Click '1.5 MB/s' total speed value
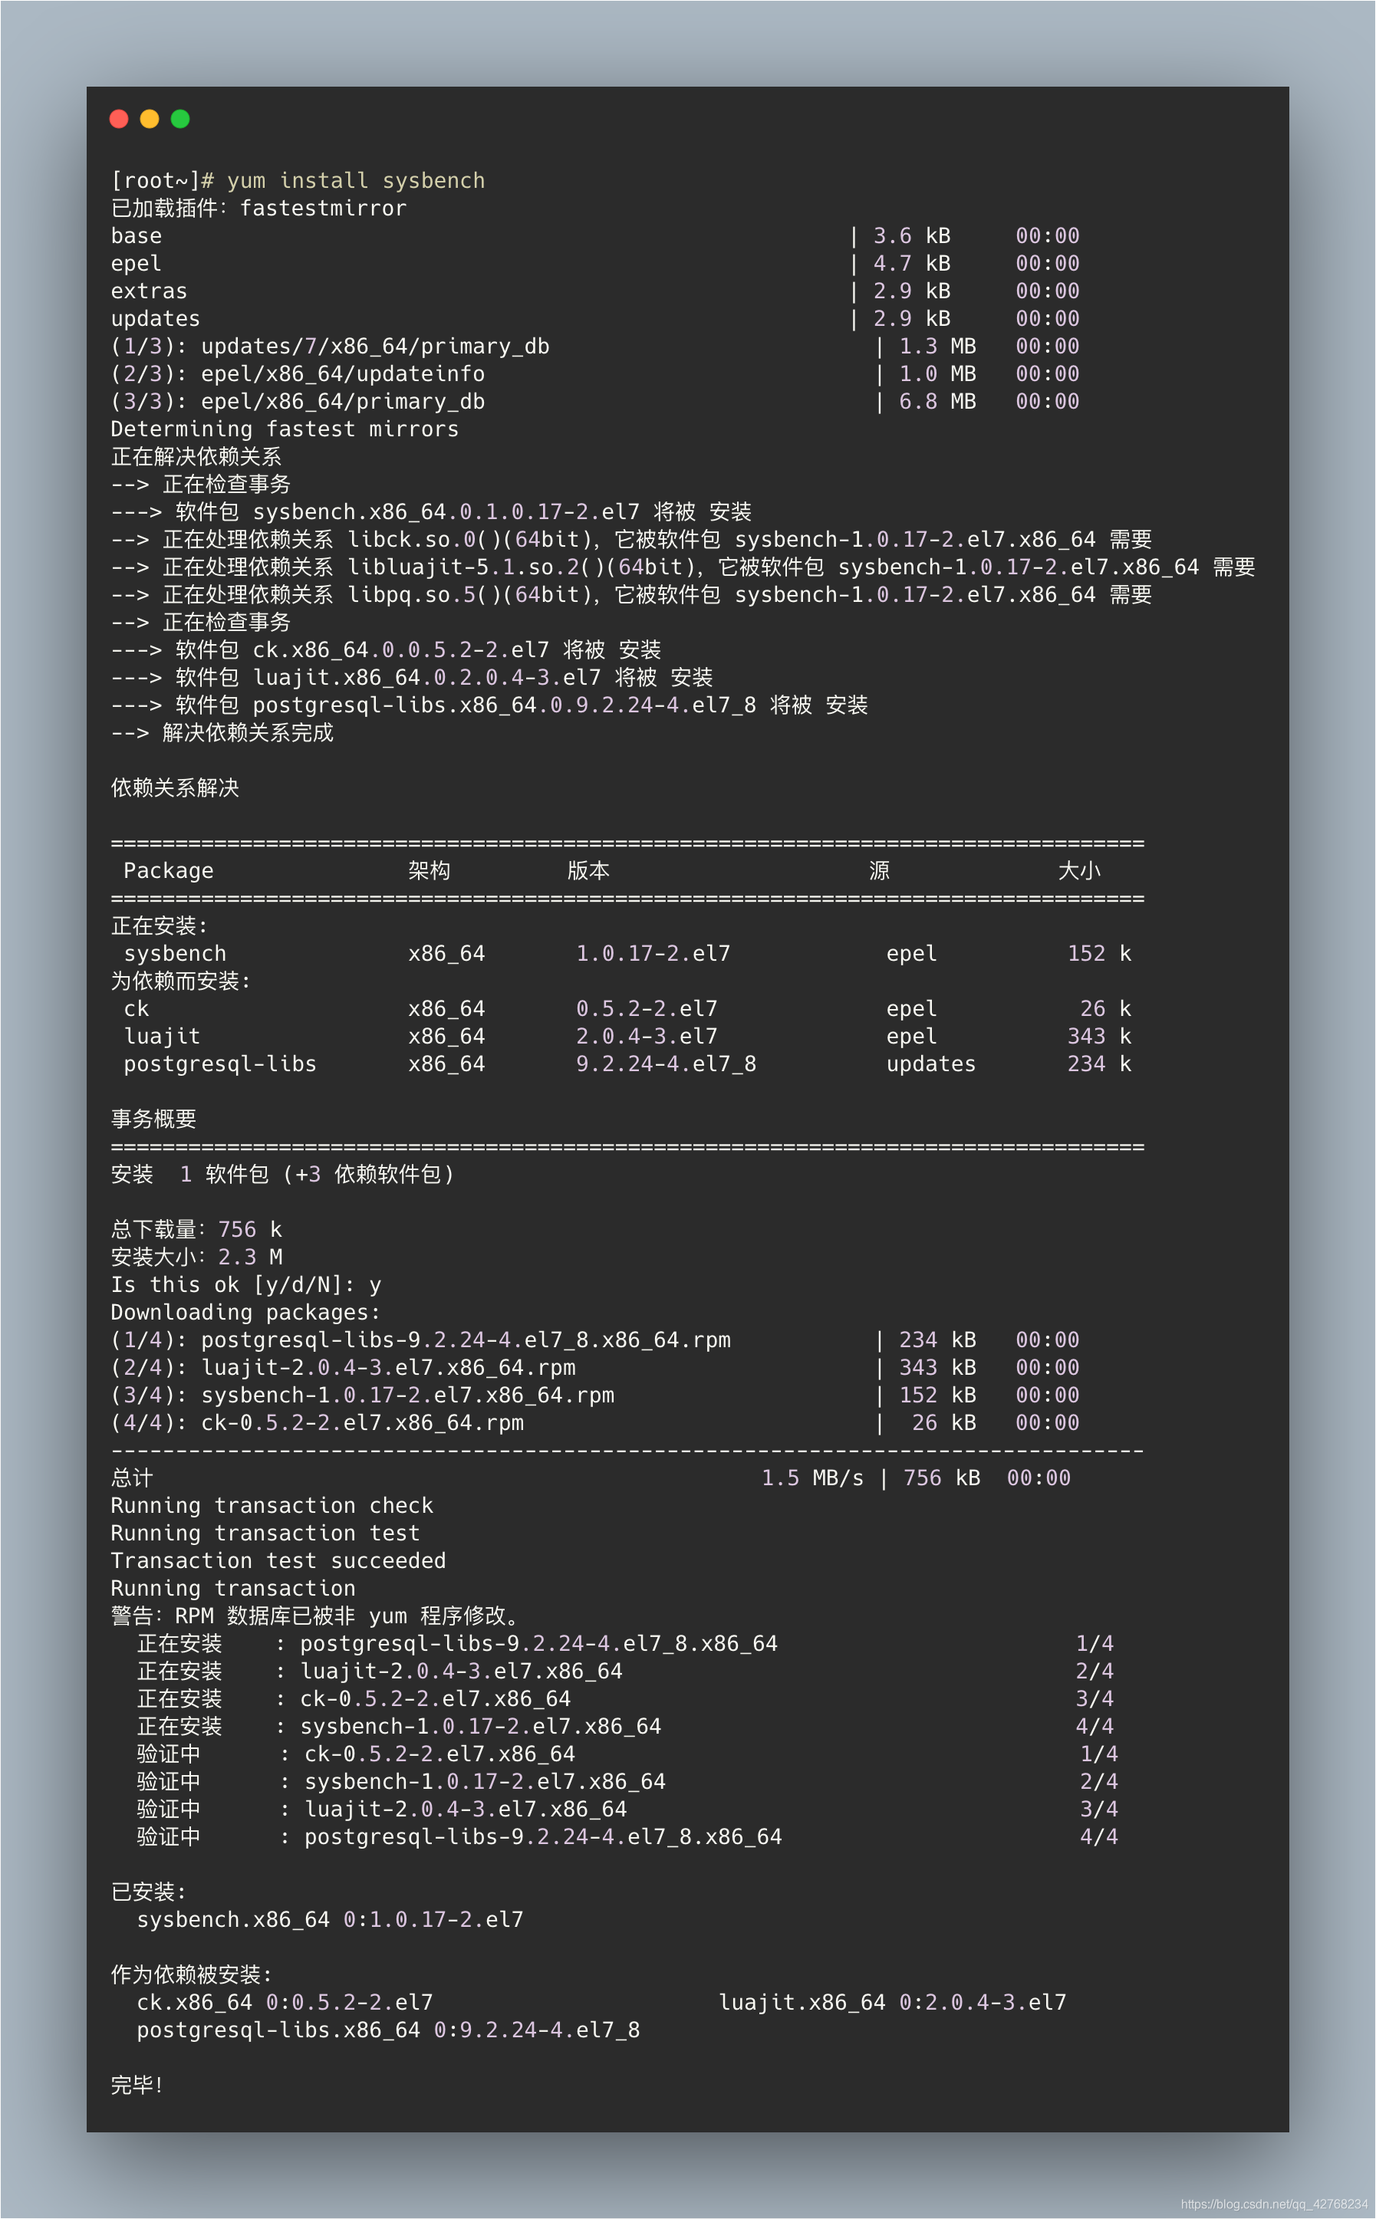1376x2219 pixels. coord(813,1478)
